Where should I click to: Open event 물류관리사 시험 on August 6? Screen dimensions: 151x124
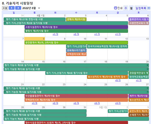point(139,19)
